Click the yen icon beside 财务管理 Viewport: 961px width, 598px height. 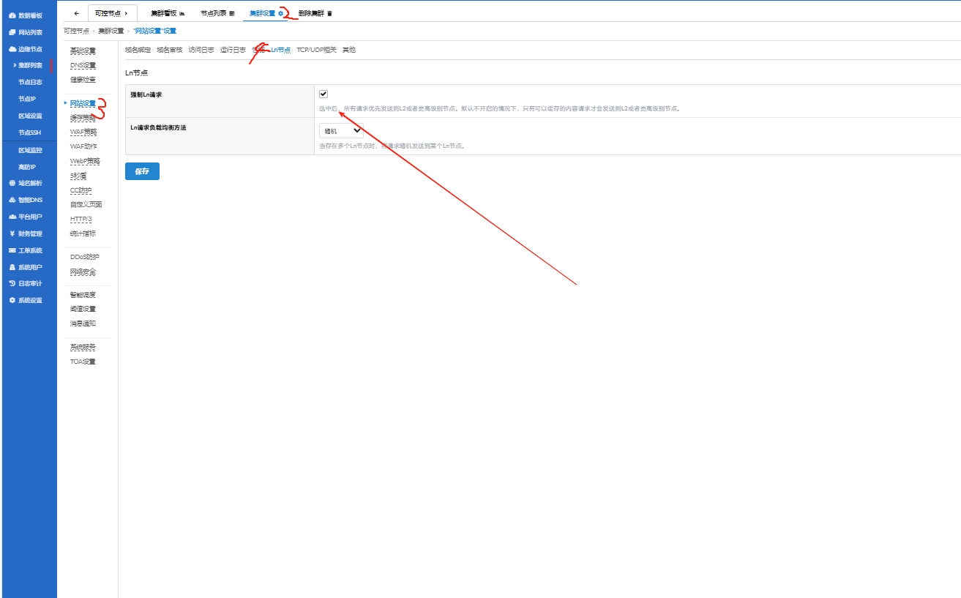(12, 233)
